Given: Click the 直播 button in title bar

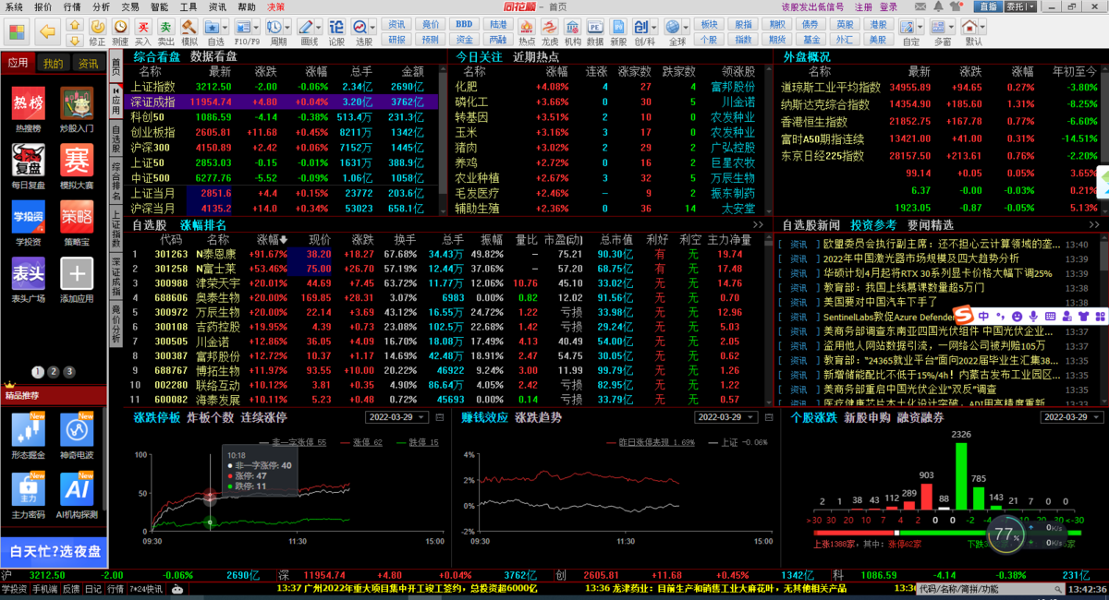Looking at the screenshot, I should (x=989, y=6).
